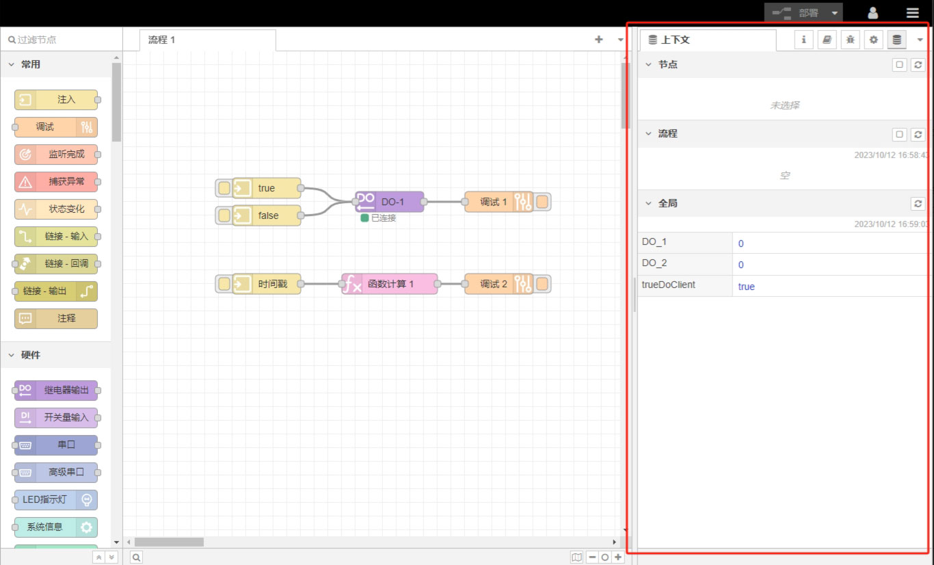This screenshot has height=565, width=934.
Task: Open the main hamburger menu
Action: pos(912,12)
